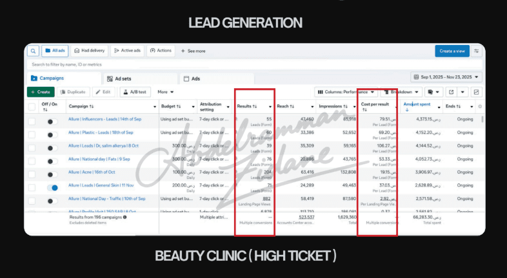Switch to the Ad sets tab
Image resolution: width=507 pixels, height=278 pixels.
[141, 79]
